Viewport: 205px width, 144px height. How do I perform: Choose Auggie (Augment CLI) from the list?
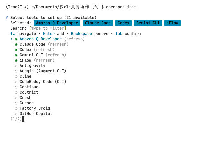43,71
